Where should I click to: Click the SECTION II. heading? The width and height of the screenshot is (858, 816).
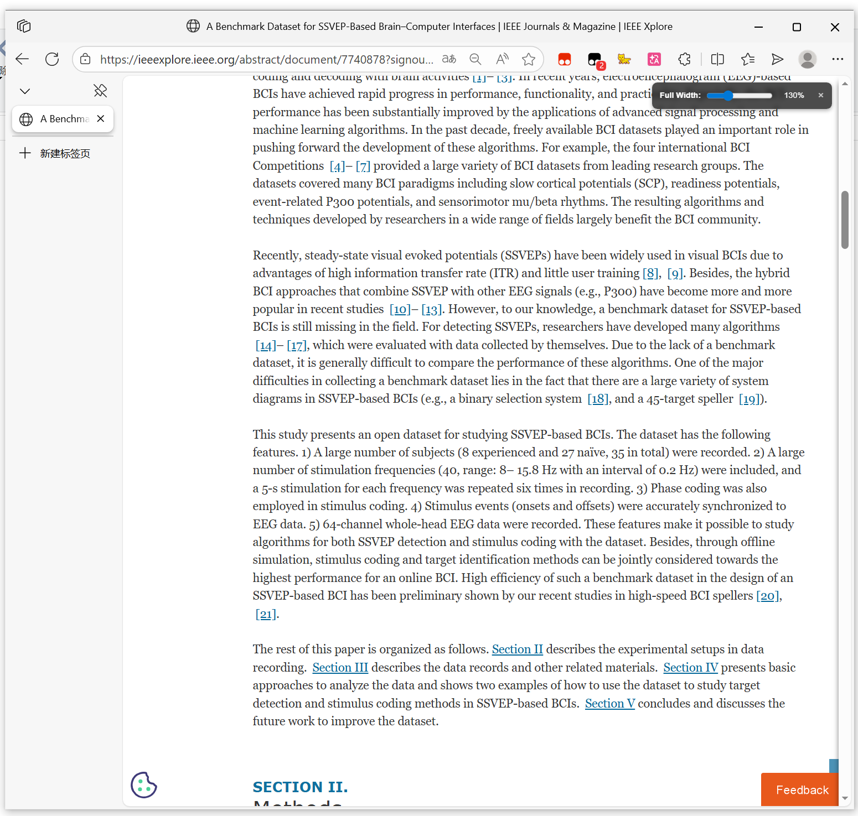coord(301,787)
